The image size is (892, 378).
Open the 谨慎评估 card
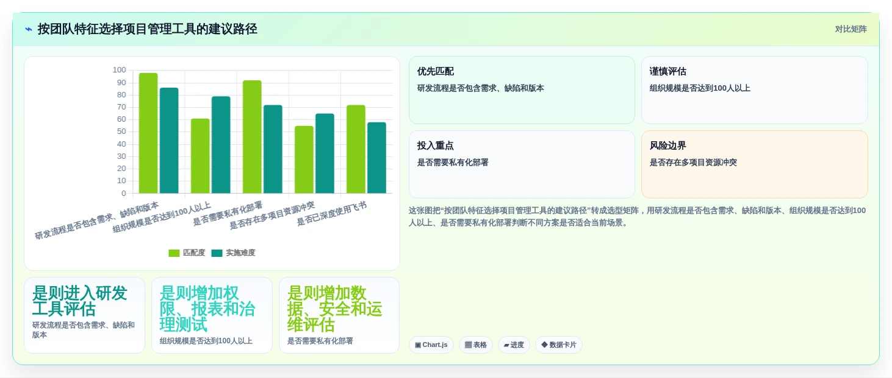coord(754,90)
